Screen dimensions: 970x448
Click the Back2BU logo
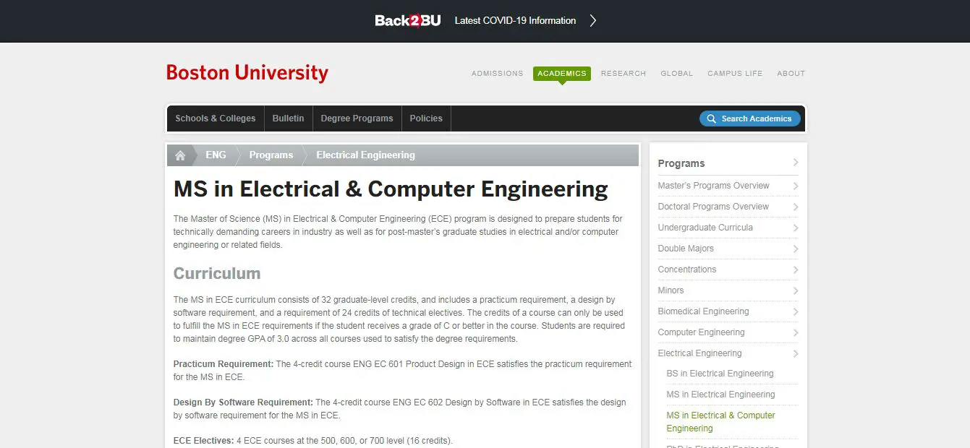click(407, 20)
